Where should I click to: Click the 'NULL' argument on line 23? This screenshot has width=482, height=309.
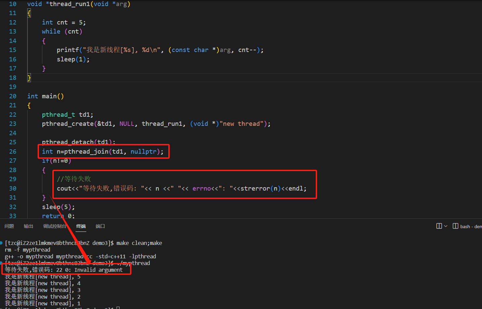[x=127, y=124]
